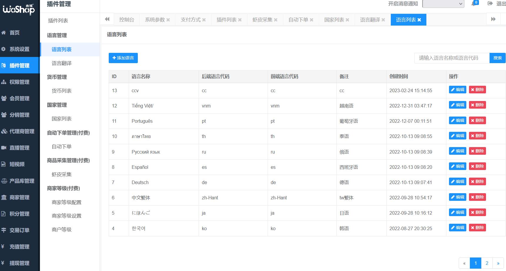Close the 系统参数 tab via its x icon
Viewport: 506px width, 271px height.
[x=168, y=20]
